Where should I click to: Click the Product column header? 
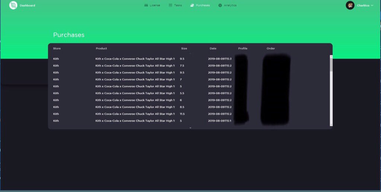pos(101,48)
